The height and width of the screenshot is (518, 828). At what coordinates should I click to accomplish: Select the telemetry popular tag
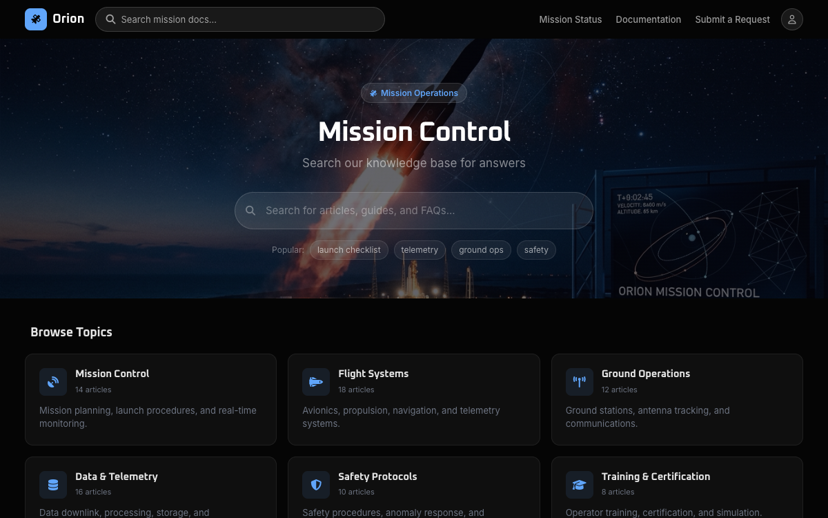point(420,250)
